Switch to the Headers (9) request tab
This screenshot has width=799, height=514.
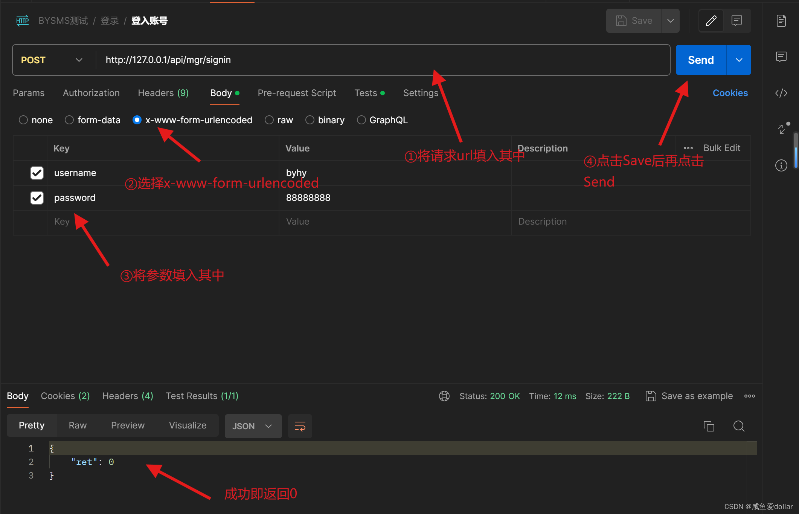coord(163,93)
